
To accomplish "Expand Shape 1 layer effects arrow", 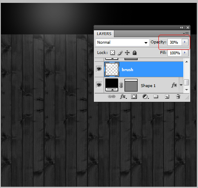I will coord(181,85).
